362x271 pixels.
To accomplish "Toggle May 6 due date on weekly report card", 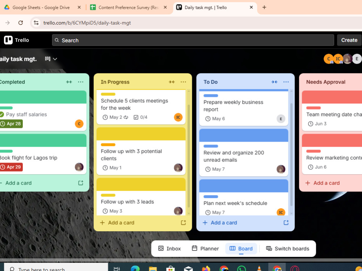I will point(215,119).
